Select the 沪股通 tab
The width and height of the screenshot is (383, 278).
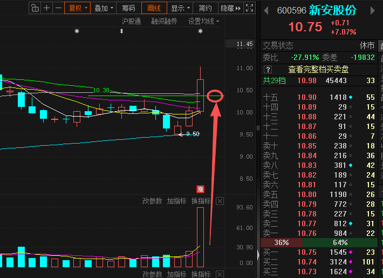click(131, 21)
